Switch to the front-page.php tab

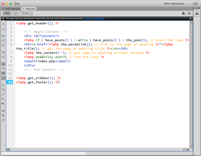(12, 9)
